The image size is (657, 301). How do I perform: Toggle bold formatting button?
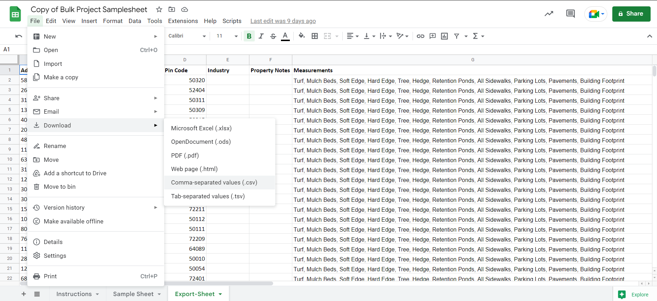pyautogui.click(x=249, y=36)
